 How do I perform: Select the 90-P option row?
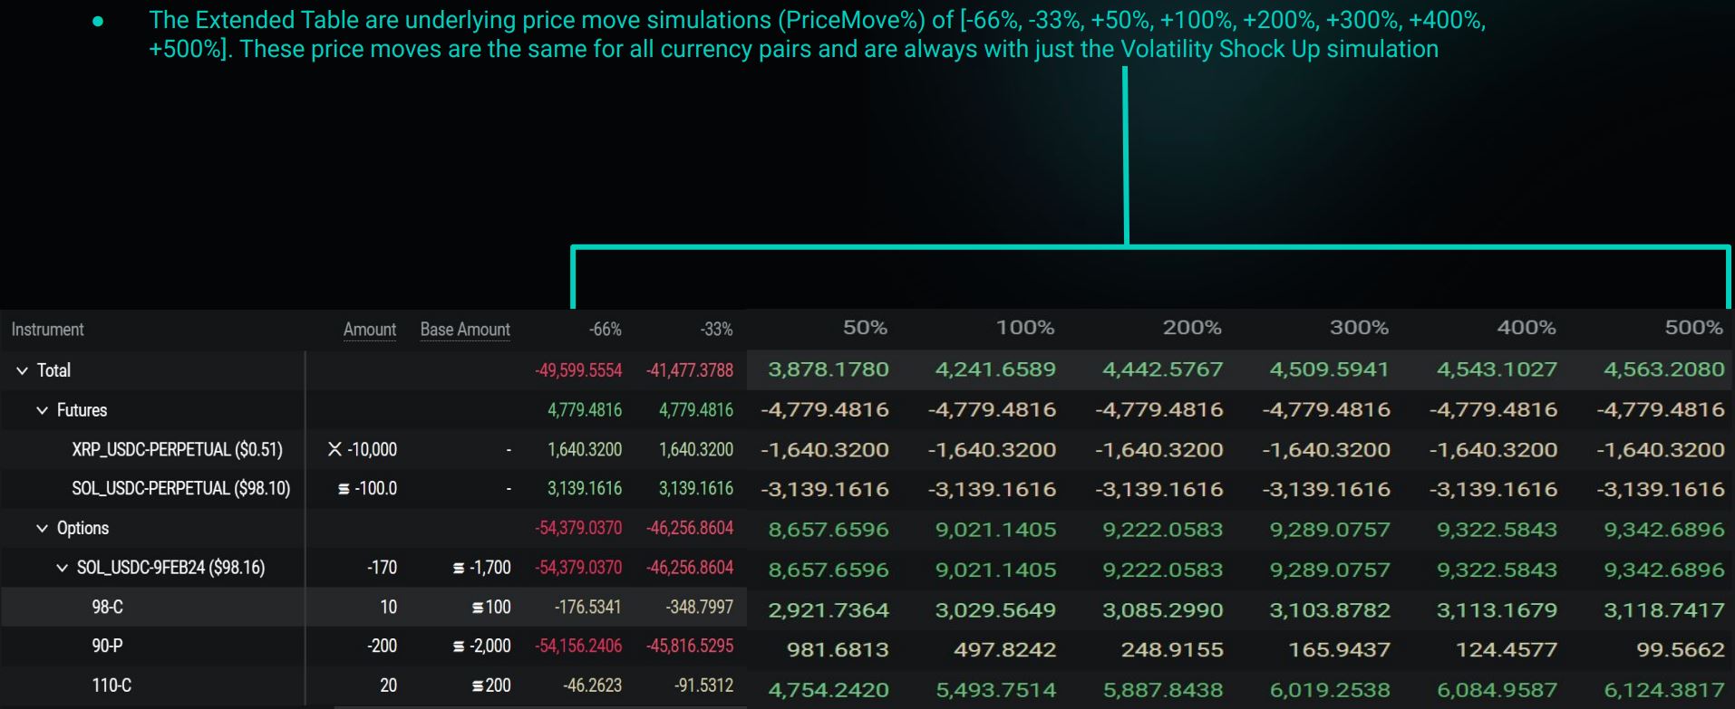coord(109,646)
